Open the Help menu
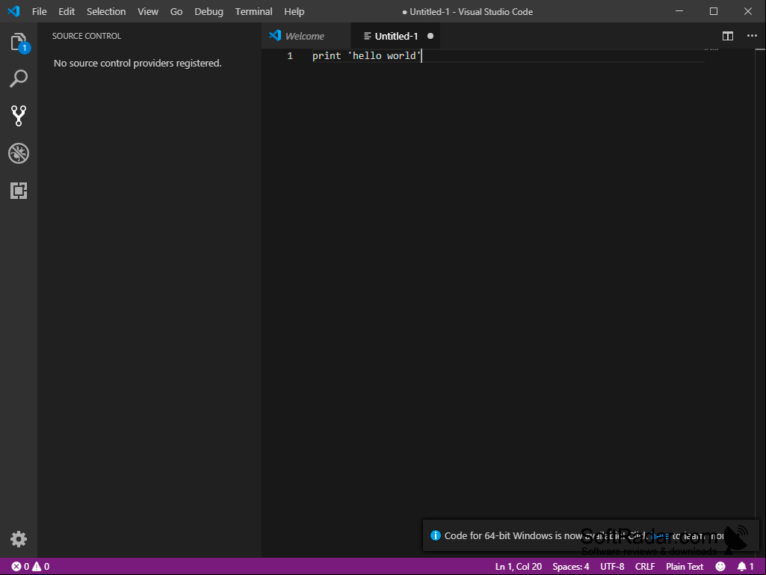The height and width of the screenshot is (575, 766). coord(294,11)
